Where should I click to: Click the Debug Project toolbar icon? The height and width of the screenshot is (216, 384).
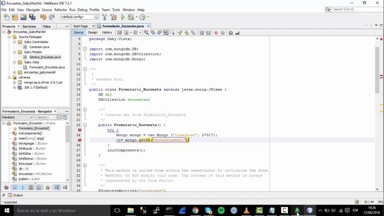(x=131, y=17)
